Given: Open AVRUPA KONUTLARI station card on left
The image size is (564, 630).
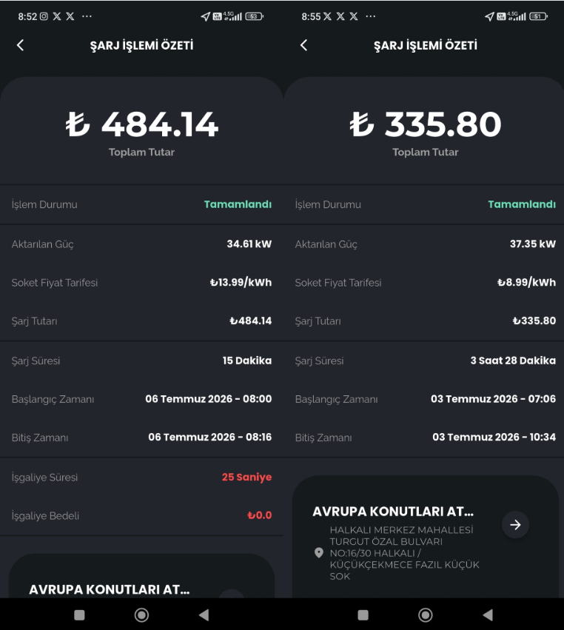Looking at the screenshot, I should [x=141, y=576].
